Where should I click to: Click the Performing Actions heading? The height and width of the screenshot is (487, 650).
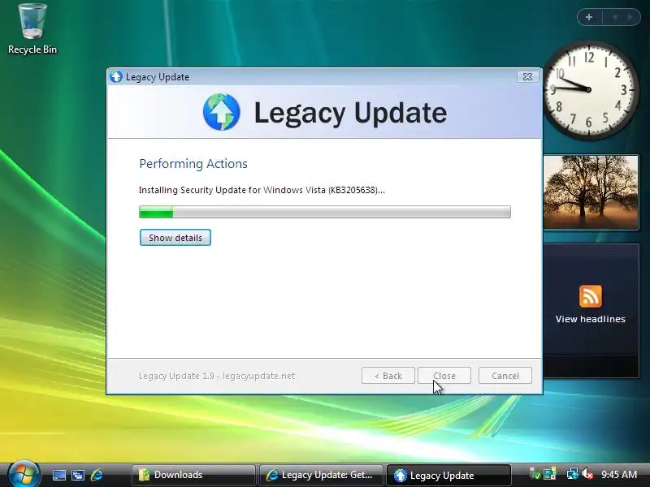tap(193, 164)
